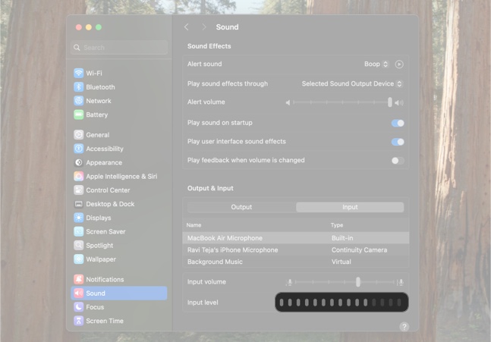
Task: Click the large microphone icon by Input volume
Action: click(x=400, y=282)
